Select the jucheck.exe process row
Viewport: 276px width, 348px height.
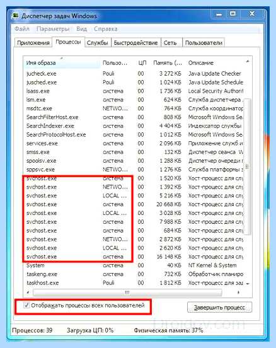coord(134,74)
